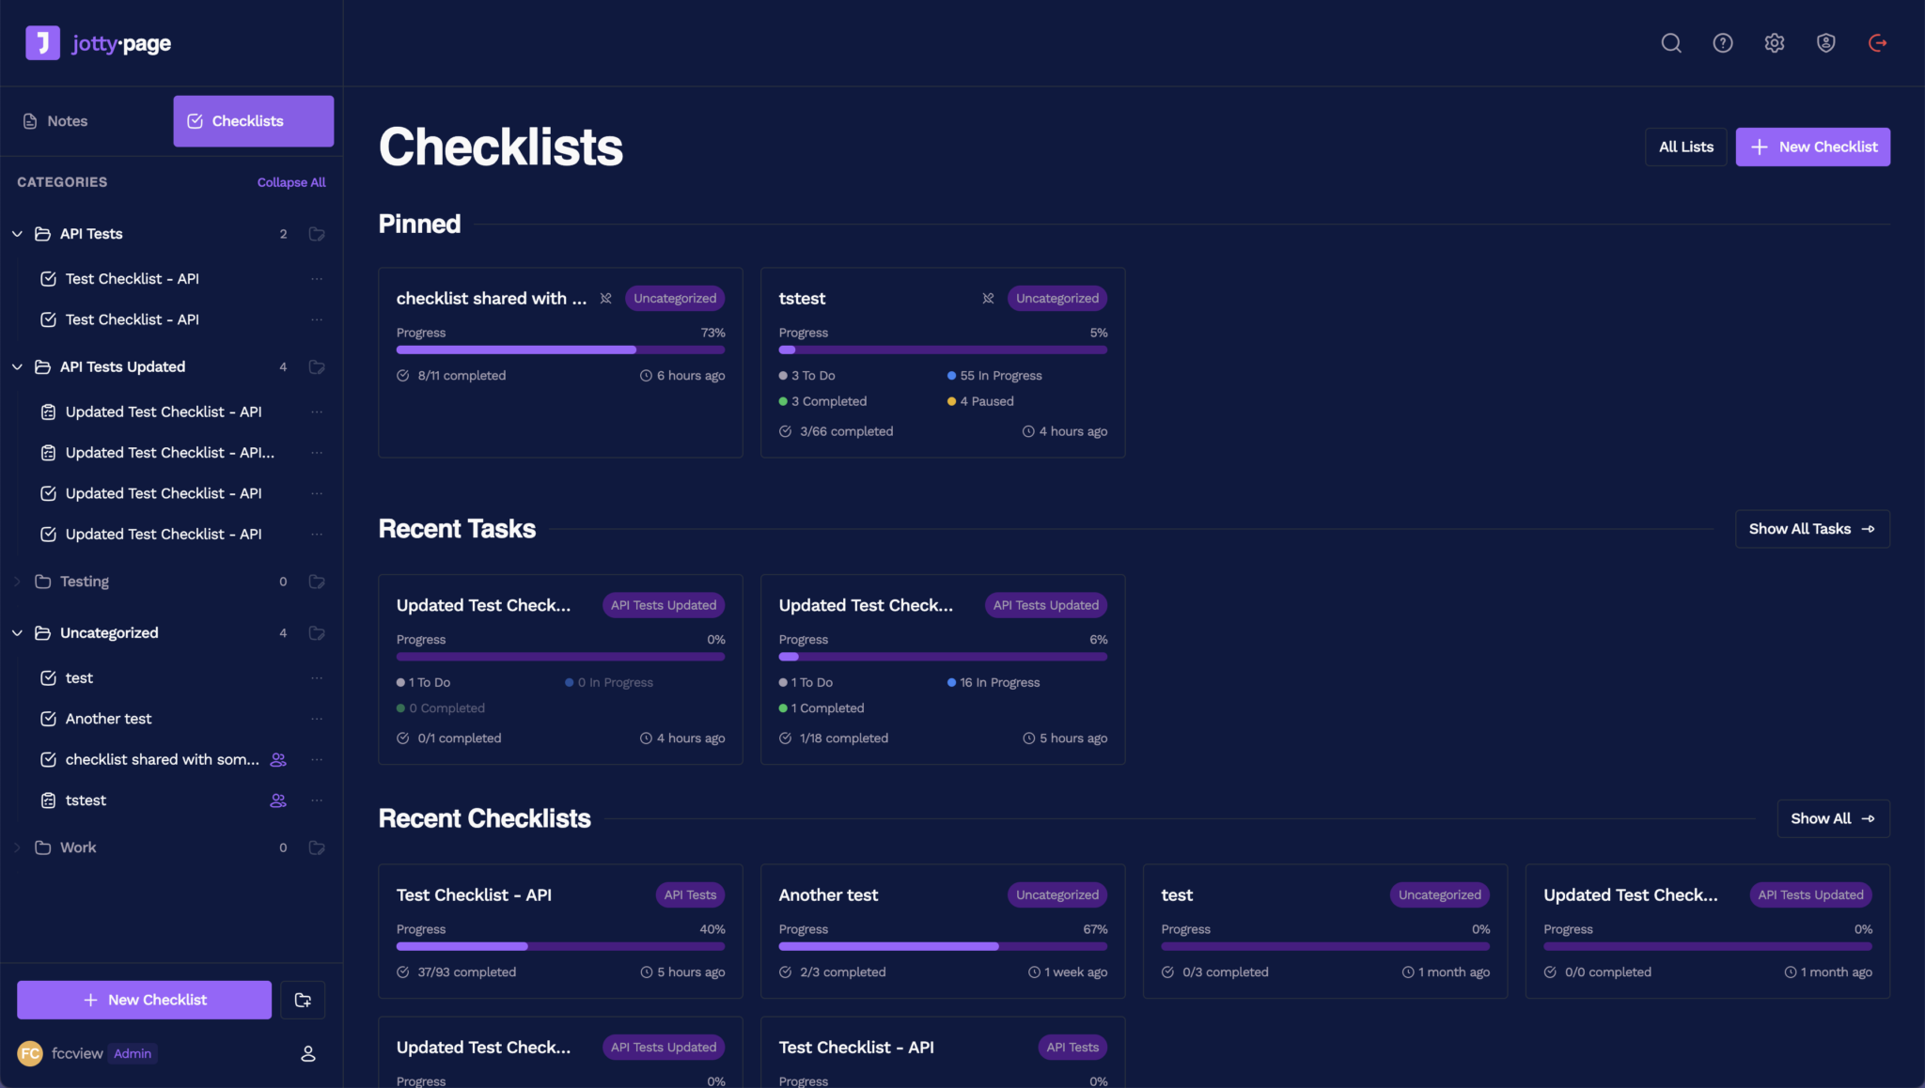Screen dimensions: 1925x1088
Task: Open the search icon in the header
Action: [x=1670, y=43]
